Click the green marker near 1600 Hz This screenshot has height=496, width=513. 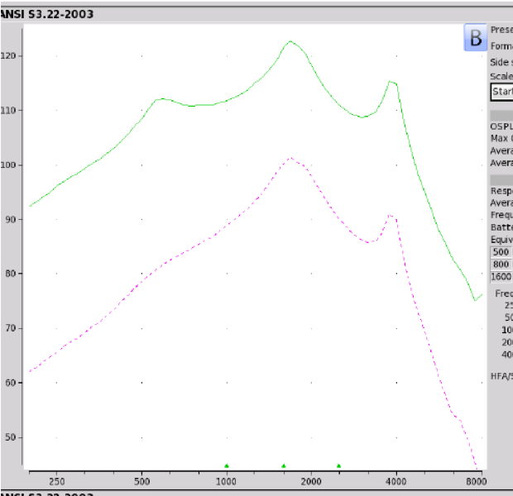click(284, 465)
